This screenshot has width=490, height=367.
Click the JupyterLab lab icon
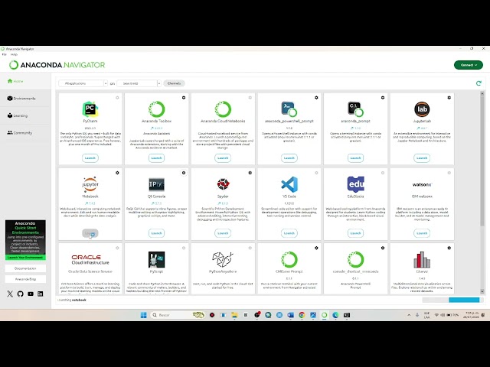tap(422, 109)
